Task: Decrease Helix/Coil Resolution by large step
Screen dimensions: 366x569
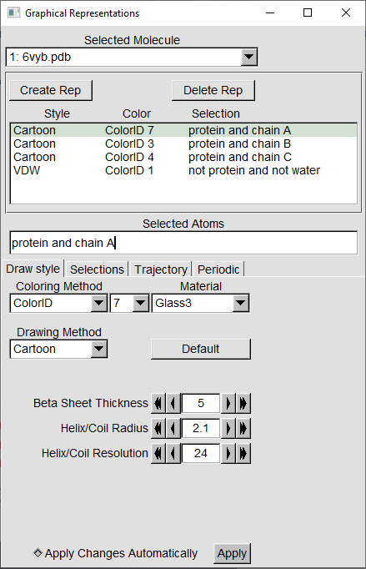Action: click(x=158, y=453)
